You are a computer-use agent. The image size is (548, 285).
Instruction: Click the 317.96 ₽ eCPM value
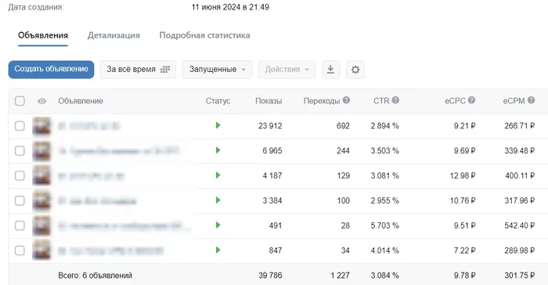click(x=519, y=200)
